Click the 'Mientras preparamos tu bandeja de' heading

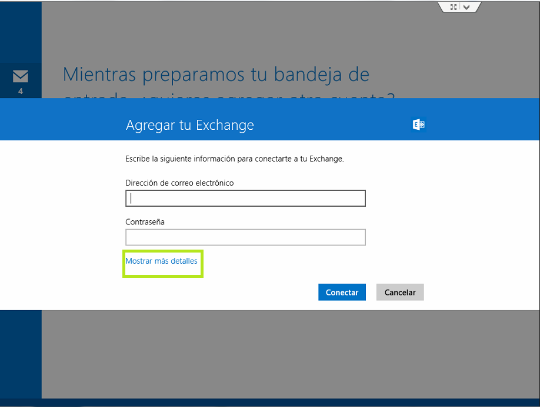[x=216, y=75]
